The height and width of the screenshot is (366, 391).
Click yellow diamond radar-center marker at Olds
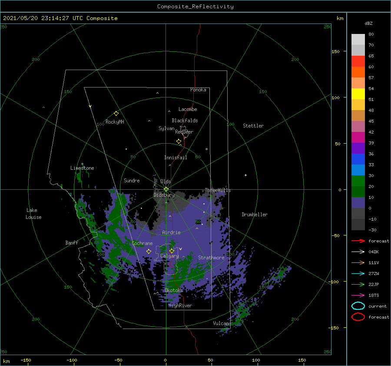[166, 189]
